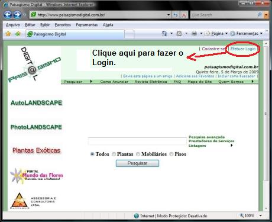Screen dimensions: 272x222
Task: Open the Editar menu
Action: (30, 25)
